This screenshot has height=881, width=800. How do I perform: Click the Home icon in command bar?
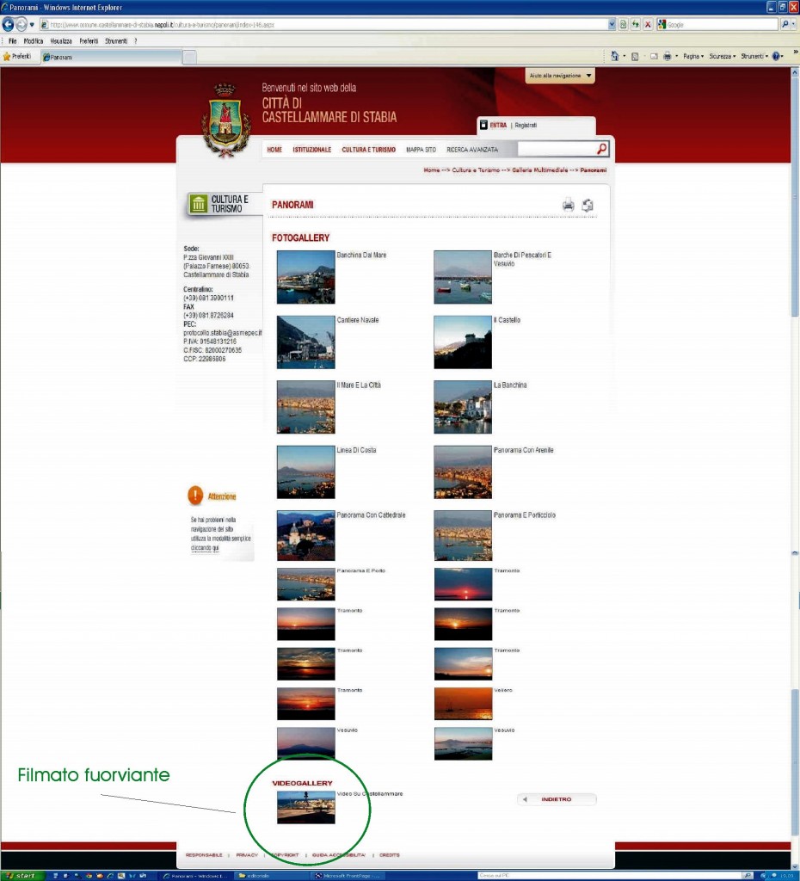point(616,57)
